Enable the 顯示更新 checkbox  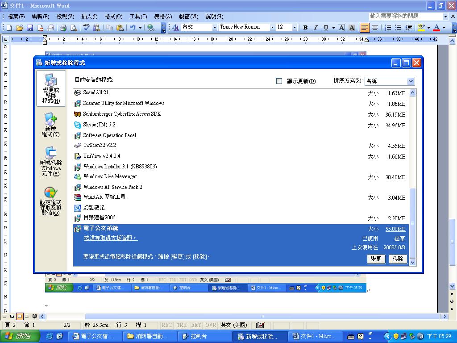pyautogui.click(x=279, y=81)
